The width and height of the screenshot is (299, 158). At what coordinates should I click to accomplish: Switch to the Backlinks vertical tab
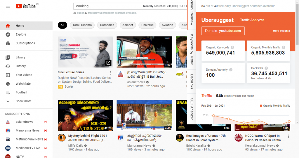pyautogui.click(x=192, y=82)
